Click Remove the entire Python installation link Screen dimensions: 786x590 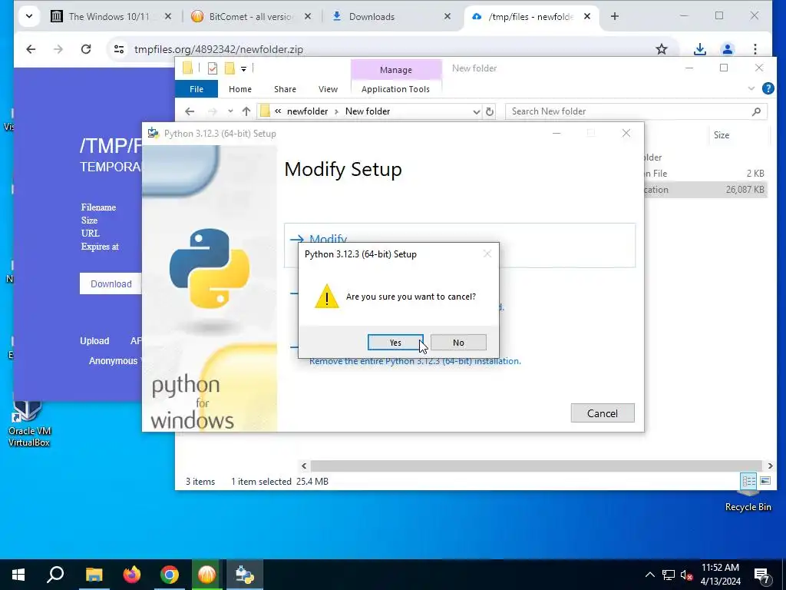414,361
